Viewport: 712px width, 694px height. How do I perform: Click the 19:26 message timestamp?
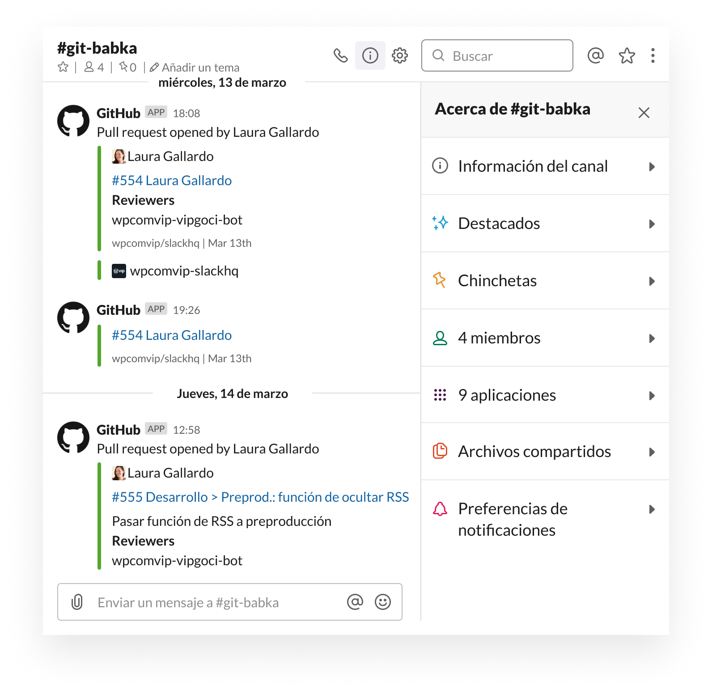click(x=186, y=310)
